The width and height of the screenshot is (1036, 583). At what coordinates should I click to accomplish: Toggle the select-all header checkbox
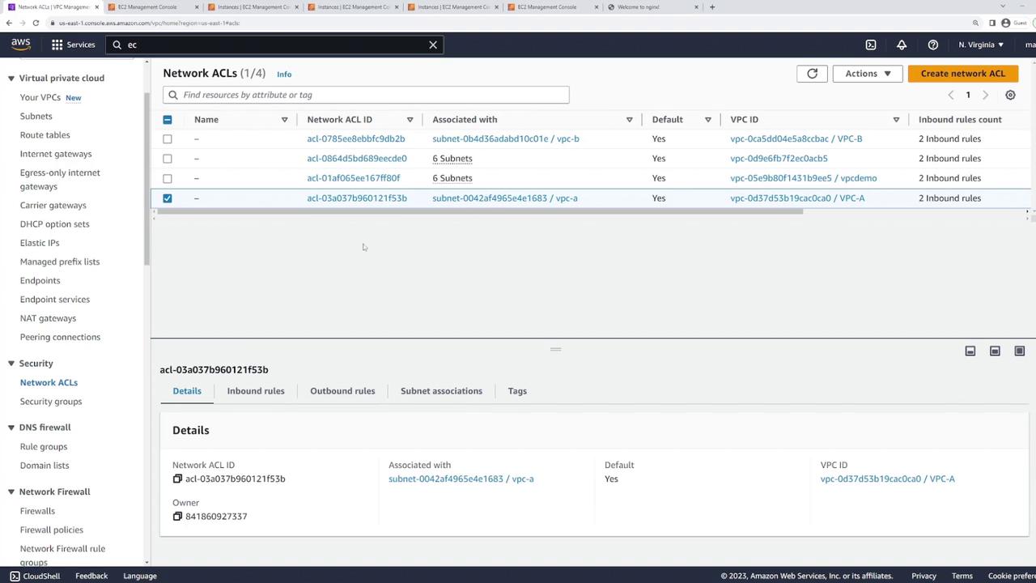click(x=168, y=120)
